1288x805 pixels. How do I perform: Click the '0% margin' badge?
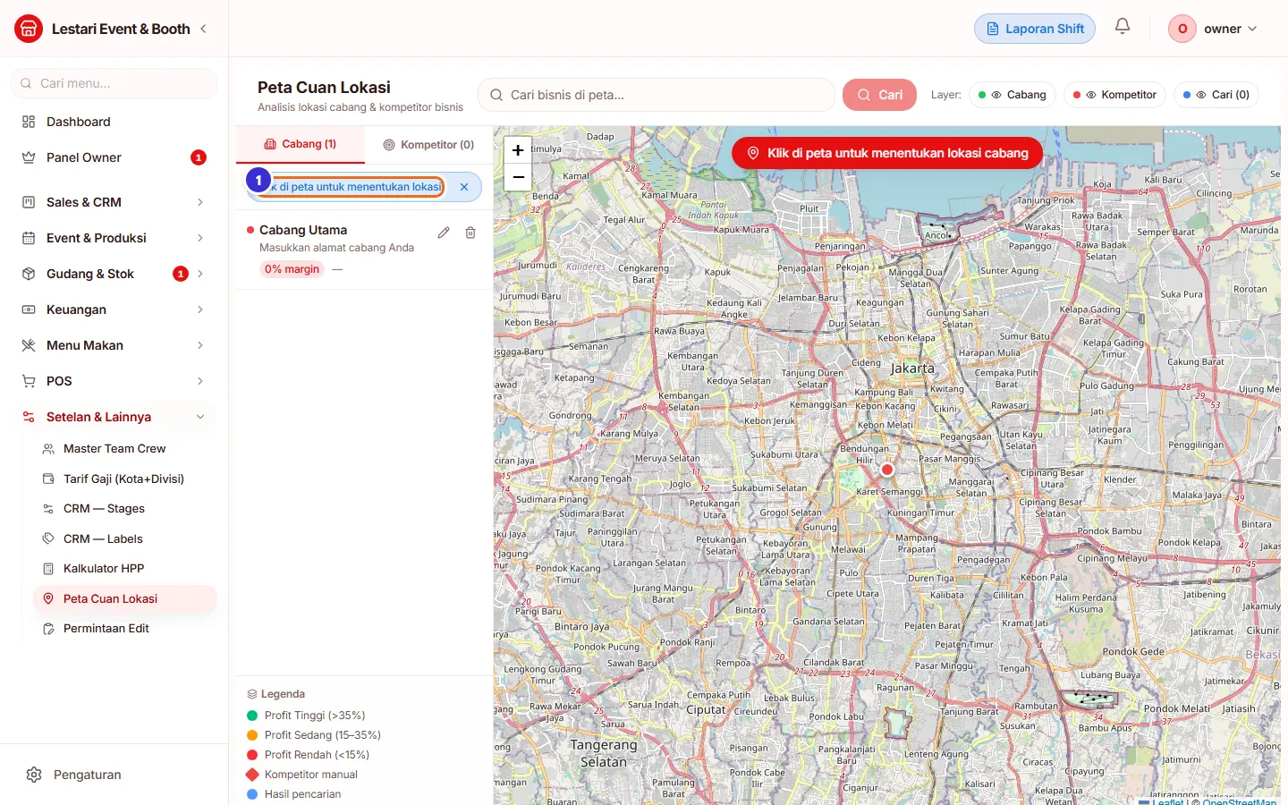(x=292, y=269)
